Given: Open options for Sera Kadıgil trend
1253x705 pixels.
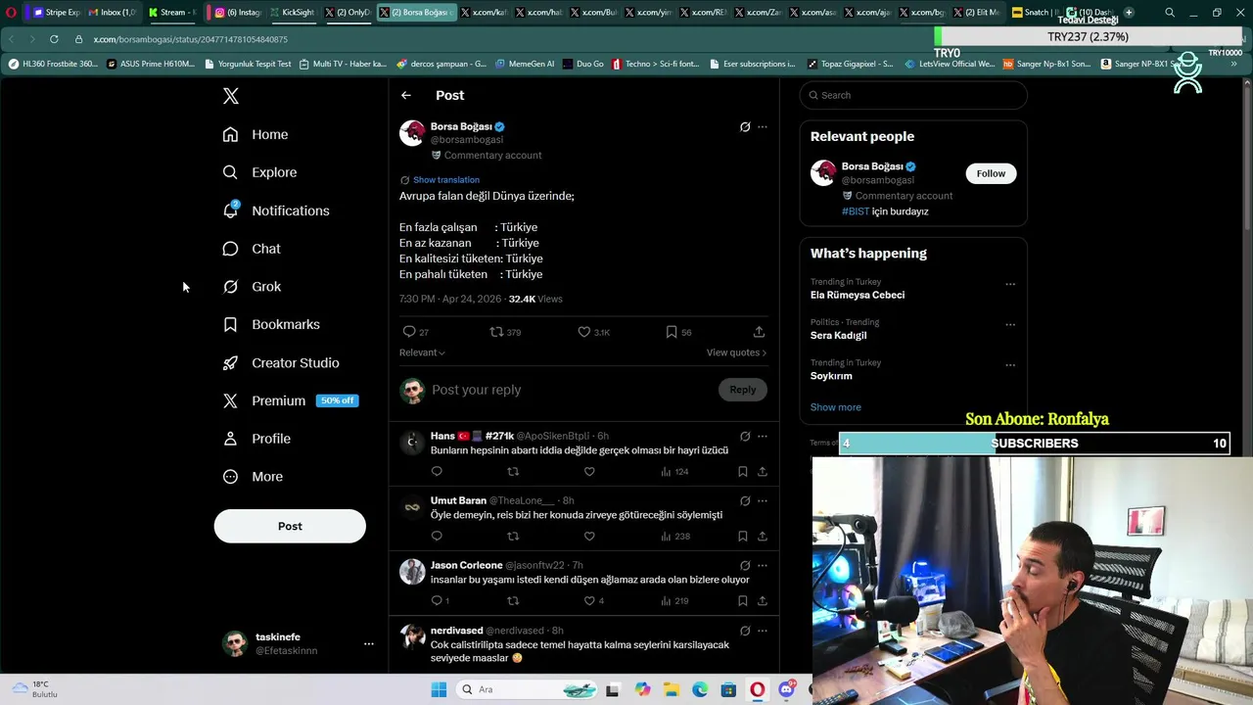Looking at the screenshot, I should point(1010,325).
